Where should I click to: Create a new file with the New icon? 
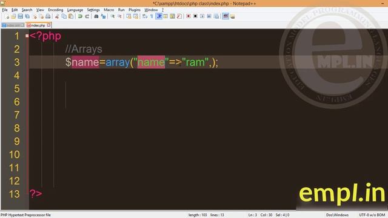click(7, 16)
